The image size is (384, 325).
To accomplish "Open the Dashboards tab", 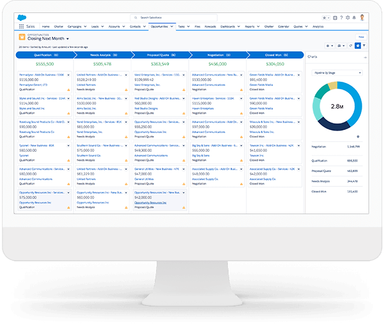I will pos(227,27).
